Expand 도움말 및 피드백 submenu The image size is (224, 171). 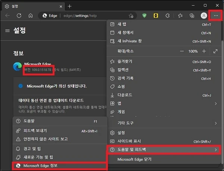[x=164, y=150]
